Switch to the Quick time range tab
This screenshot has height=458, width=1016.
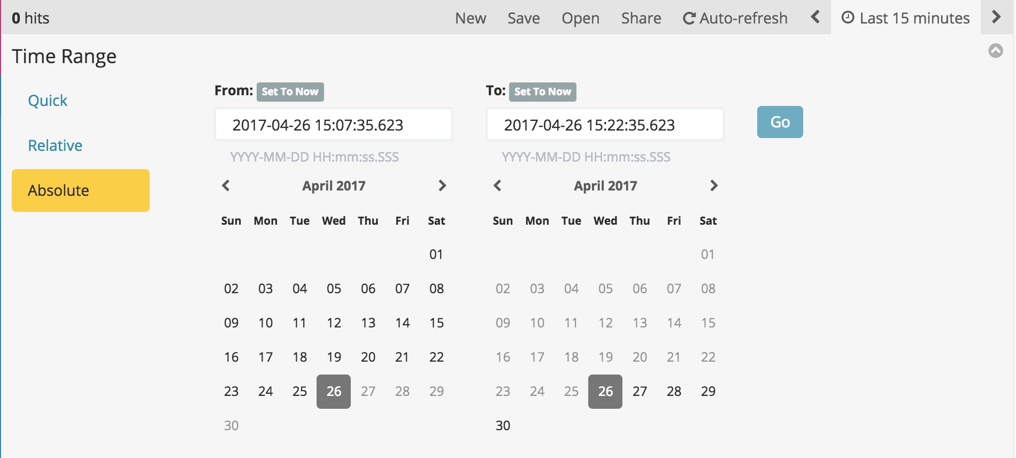click(x=48, y=101)
